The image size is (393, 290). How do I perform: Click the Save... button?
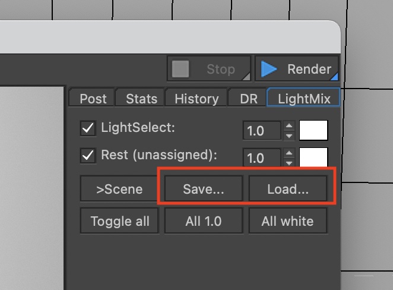pos(203,190)
